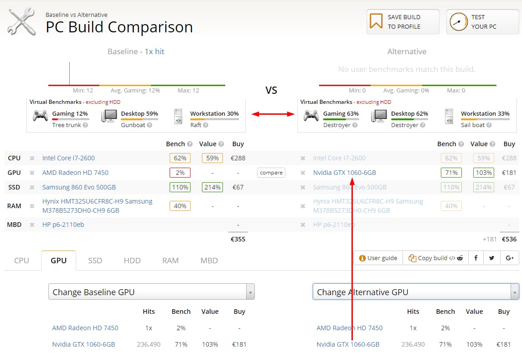
Task: Share build on Twitter
Action: [492, 258]
